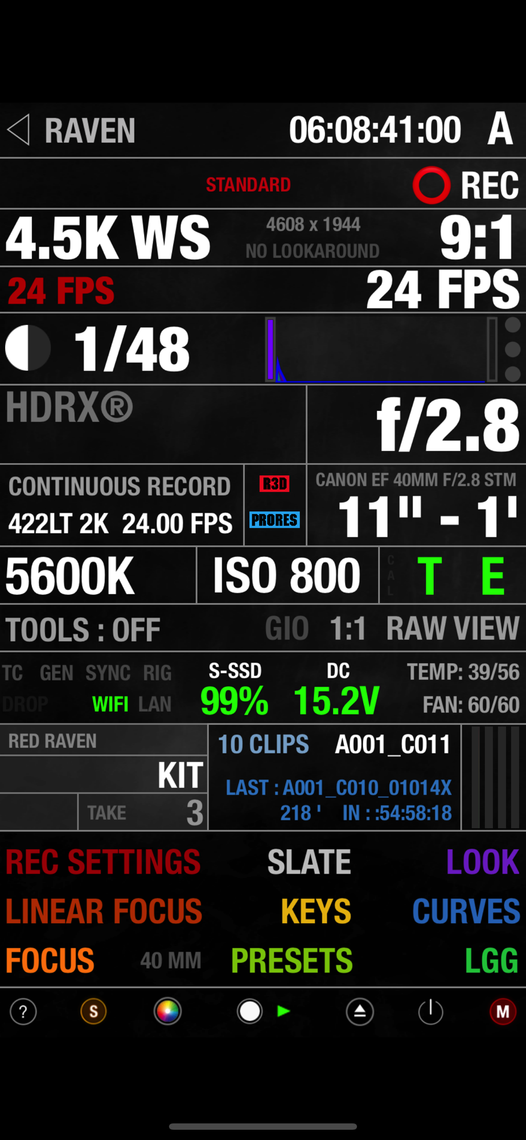Open the histogram display
Screen dimensions: 526x1140
click(381, 349)
